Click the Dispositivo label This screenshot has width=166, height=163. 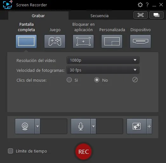tap(141, 30)
